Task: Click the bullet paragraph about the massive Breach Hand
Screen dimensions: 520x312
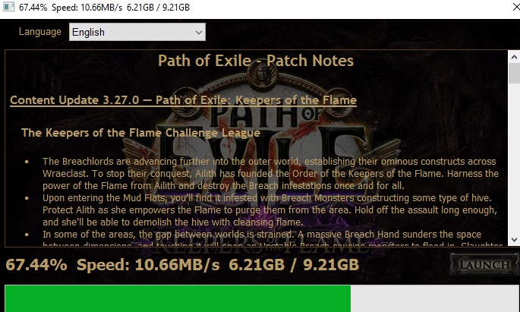Action: point(272,240)
